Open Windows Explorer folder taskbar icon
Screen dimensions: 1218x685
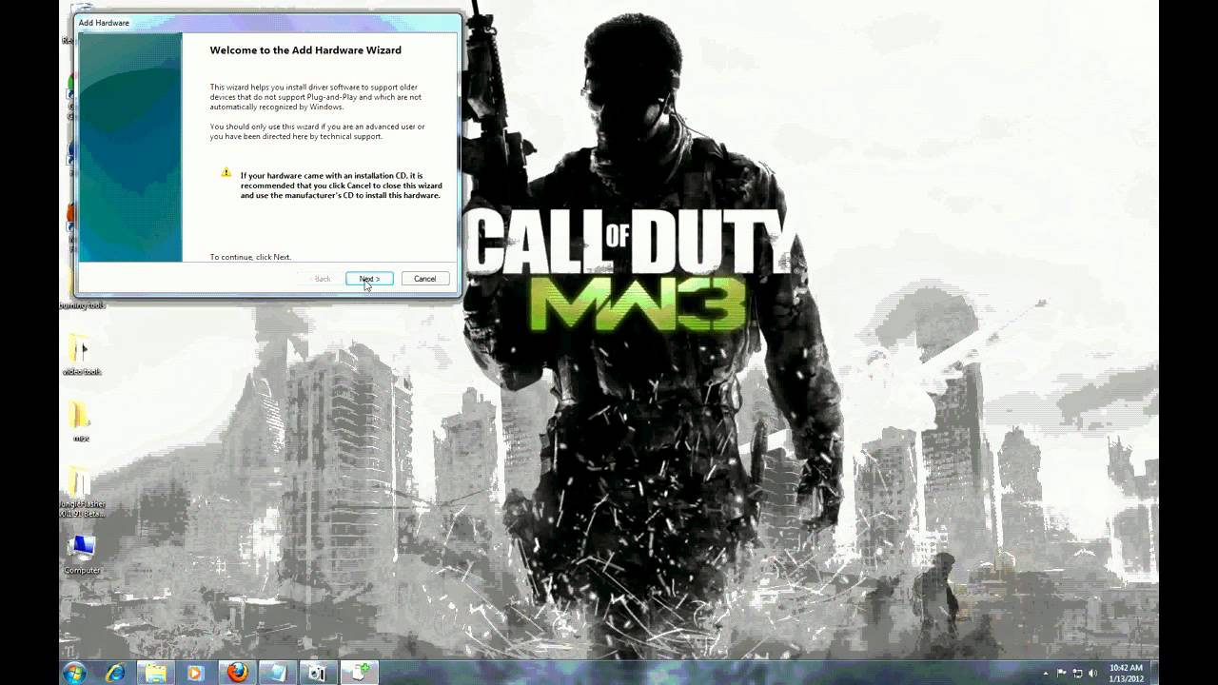(156, 673)
